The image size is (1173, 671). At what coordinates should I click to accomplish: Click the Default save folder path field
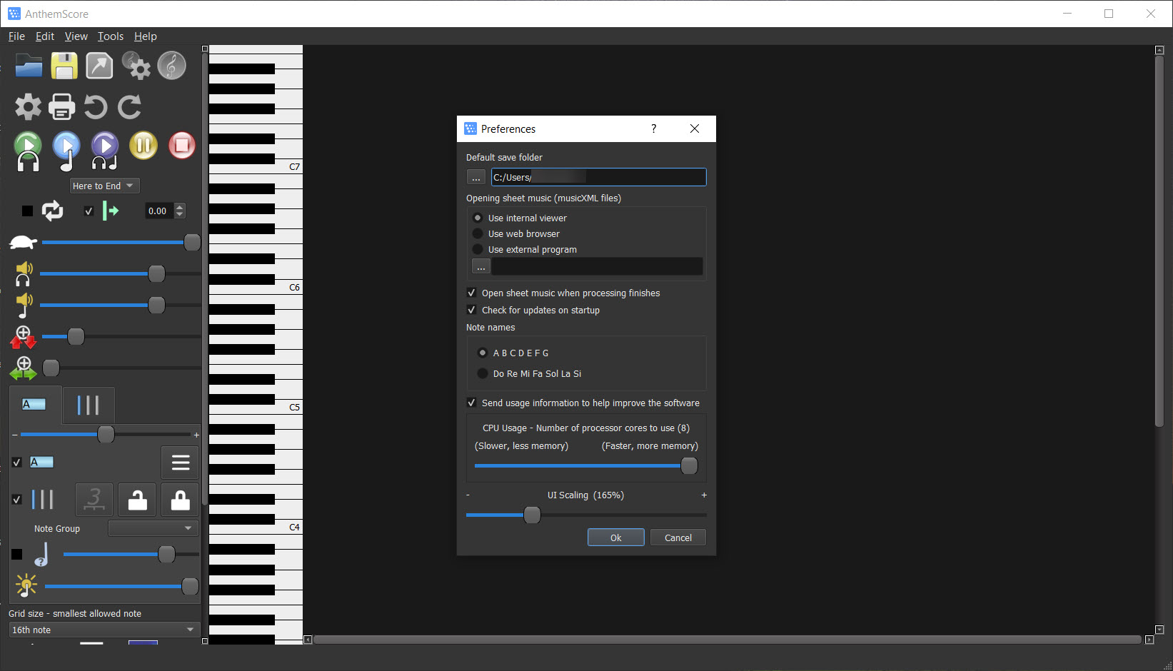(x=599, y=177)
